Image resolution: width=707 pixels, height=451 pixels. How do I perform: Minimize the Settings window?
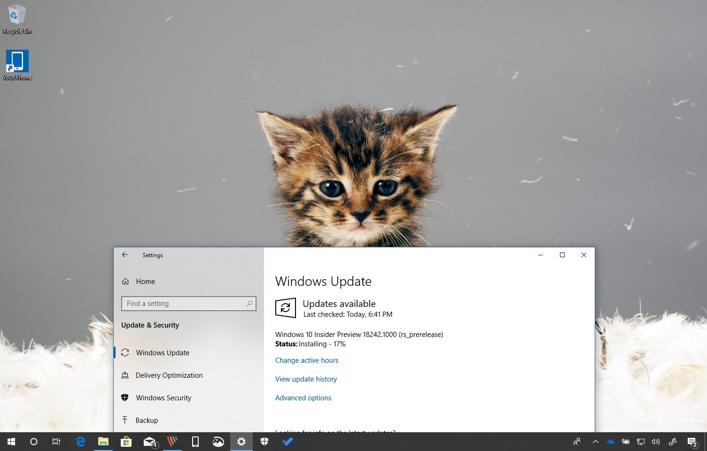coord(541,255)
